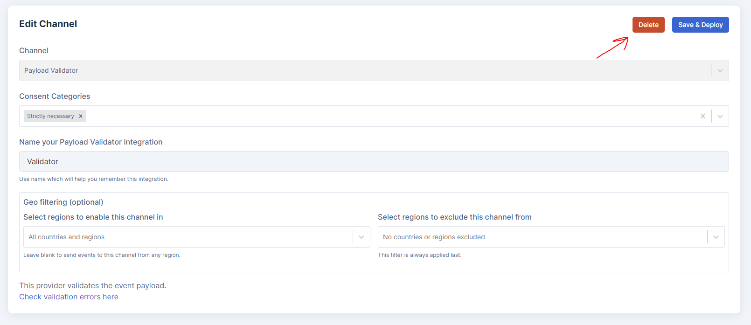Clear all consent categories with the X icon

(702, 116)
